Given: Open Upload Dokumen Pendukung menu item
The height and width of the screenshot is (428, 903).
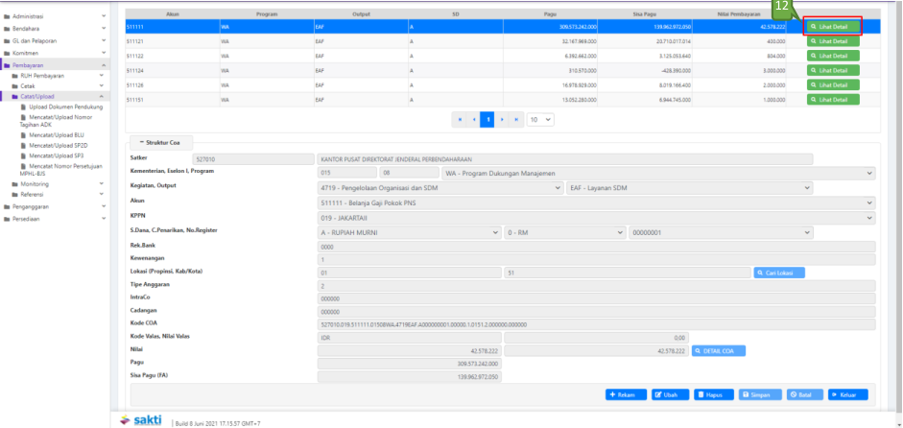Looking at the screenshot, I should [x=66, y=107].
